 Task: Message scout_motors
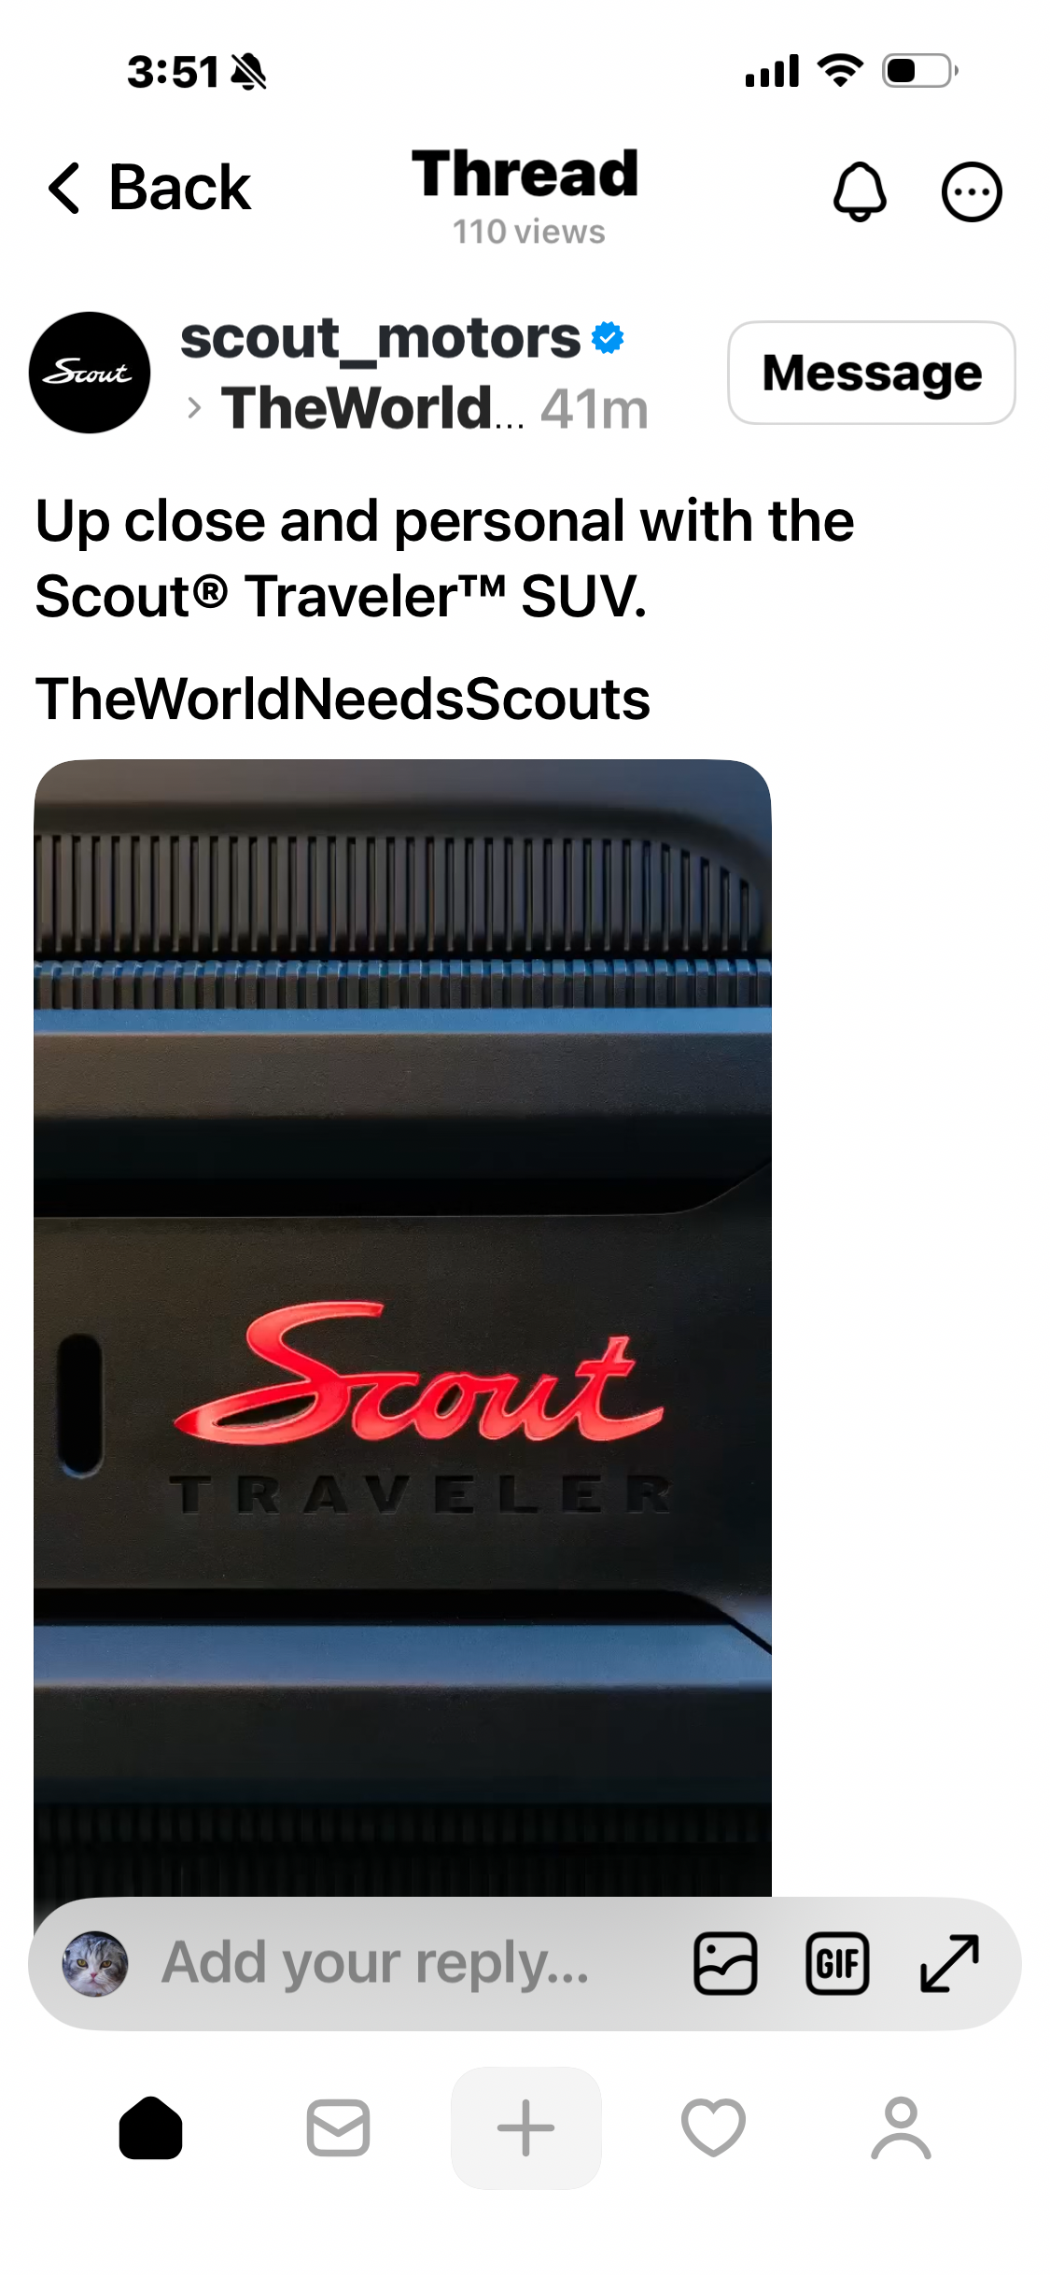(872, 373)
